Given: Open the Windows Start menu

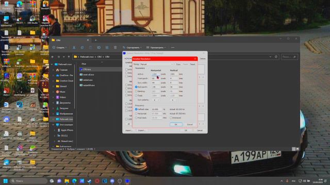Looking at the screenshot, I should (x=6, y=181).
